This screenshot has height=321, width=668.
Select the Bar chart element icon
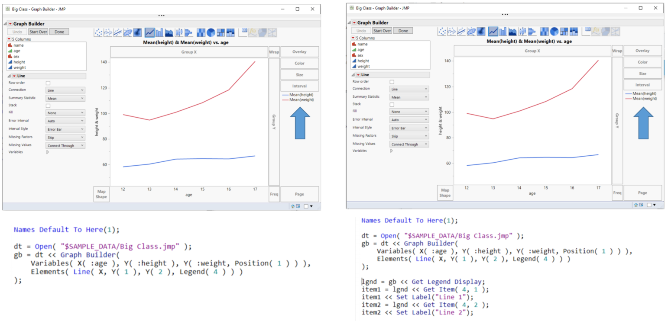click(x=159, y=32)
